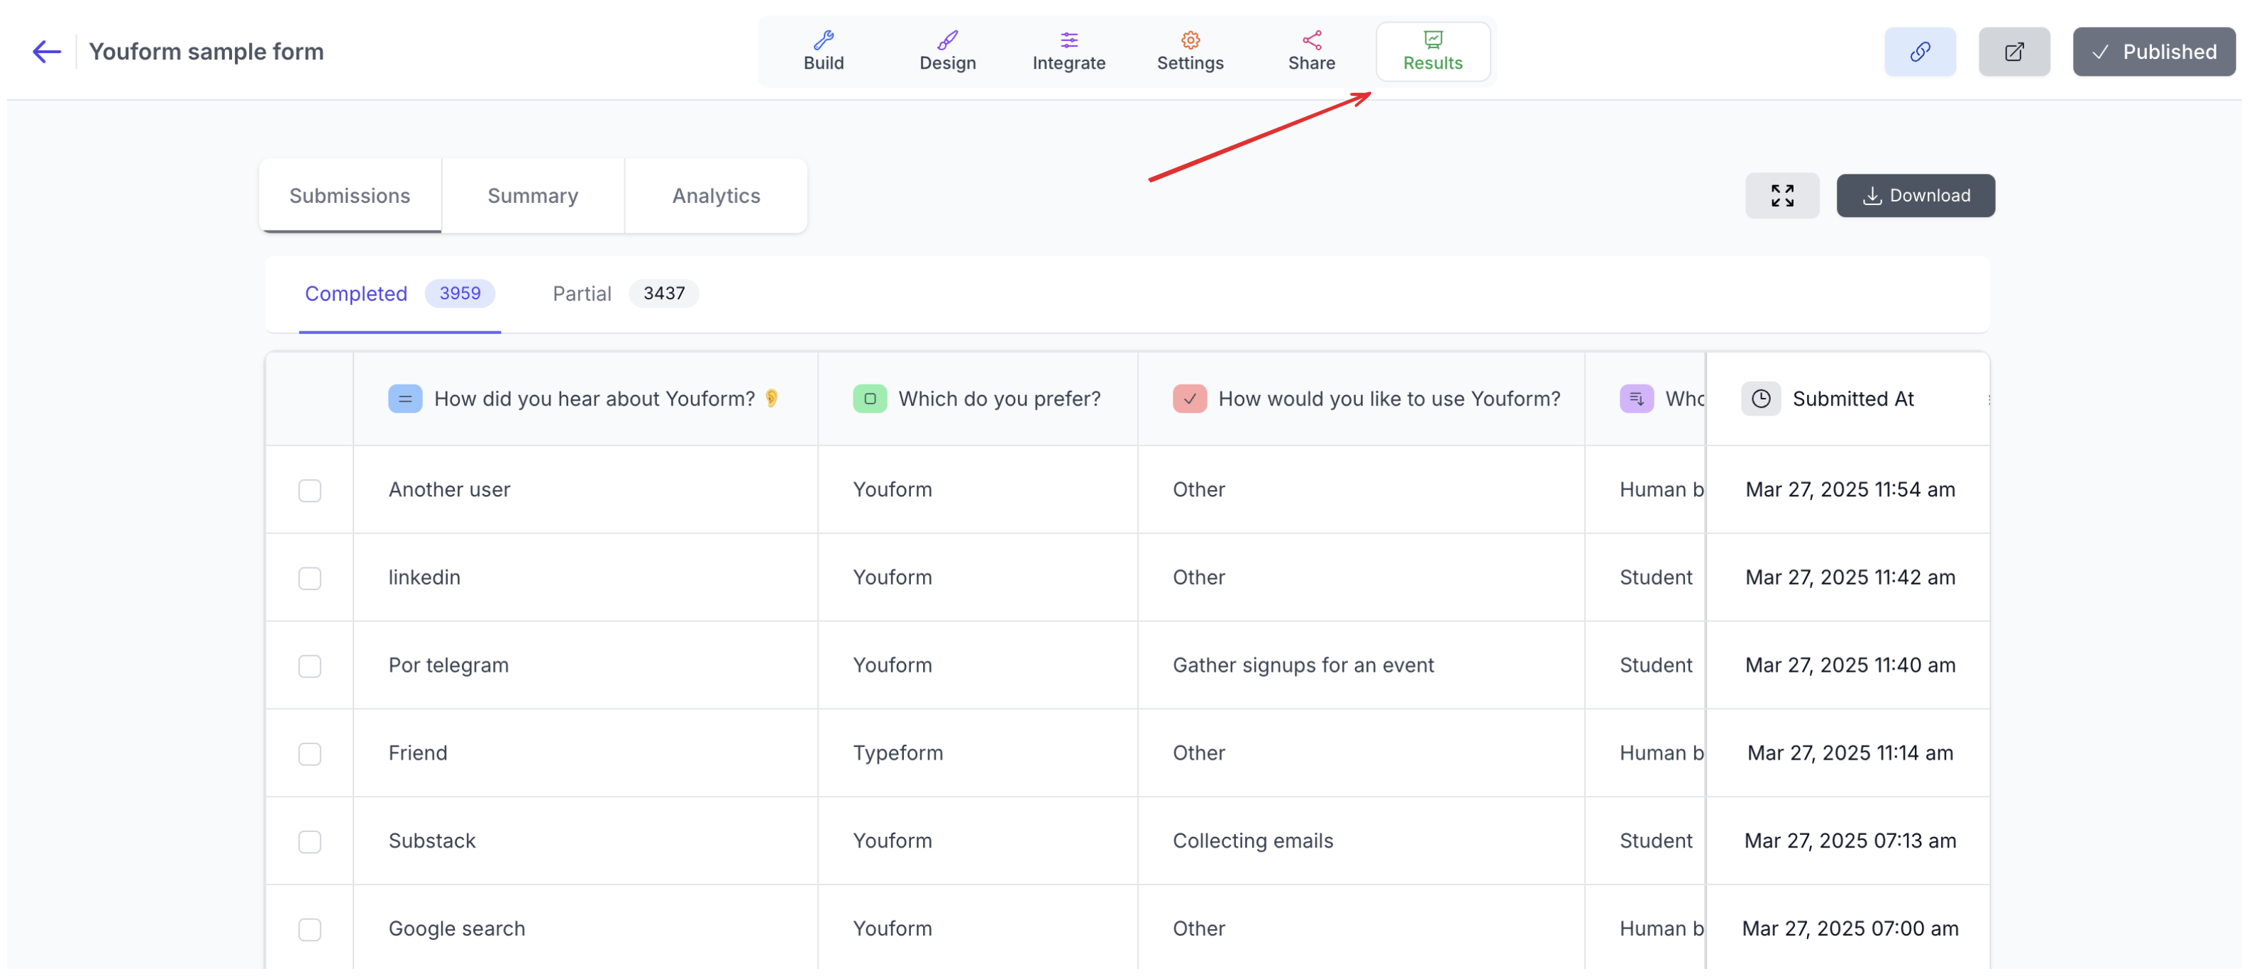Screen dimensions: 2249x976
Task: Switch to the Summary tab
Action: [533, 196]
